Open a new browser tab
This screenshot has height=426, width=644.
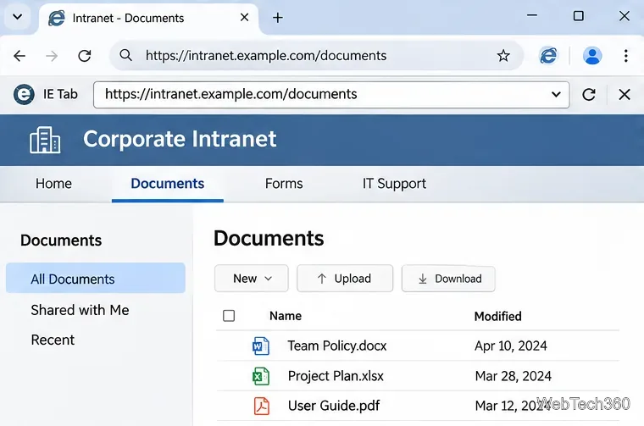click(x=278, y=18)
